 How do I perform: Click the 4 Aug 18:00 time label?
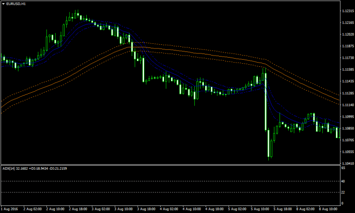tap(215, 209)
